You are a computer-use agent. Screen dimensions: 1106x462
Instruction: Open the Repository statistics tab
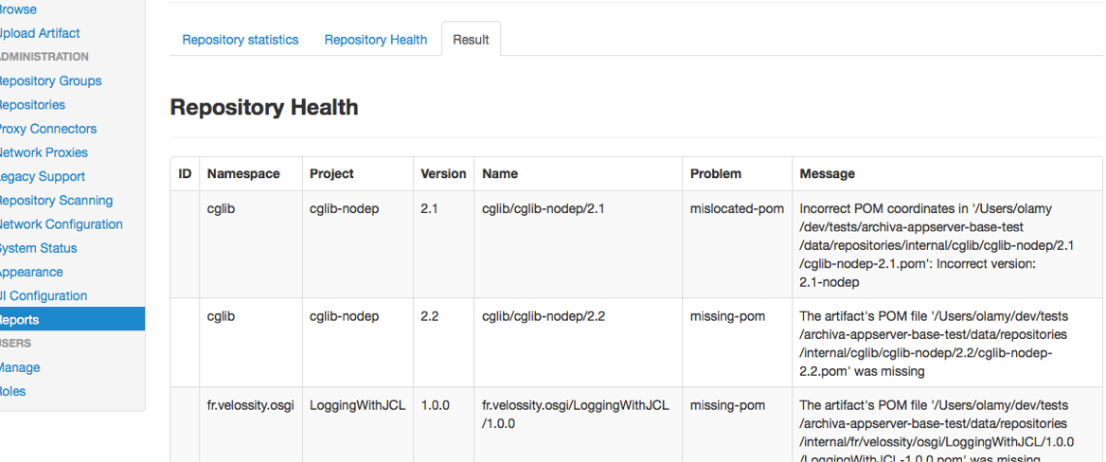point(240,40)
